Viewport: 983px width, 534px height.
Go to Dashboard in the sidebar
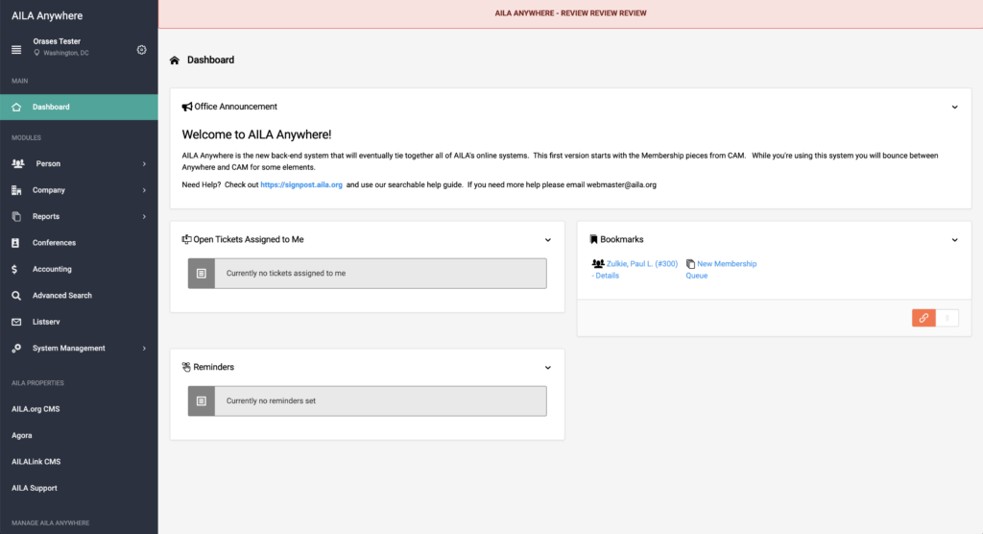pos(79,108)
